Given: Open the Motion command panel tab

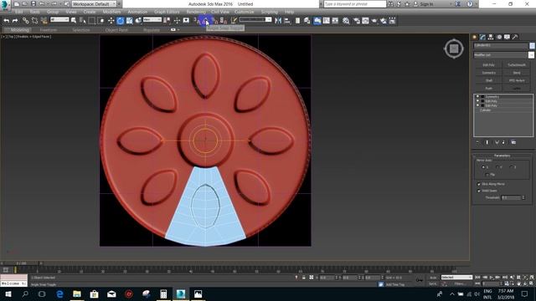Looking at the screenshot, I should coord(499,37).
